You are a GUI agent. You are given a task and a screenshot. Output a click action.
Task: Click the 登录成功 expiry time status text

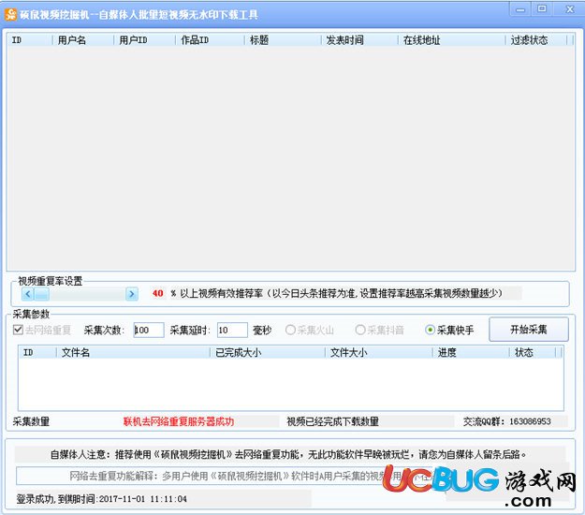pyautogui.click(x=101, y=499)
